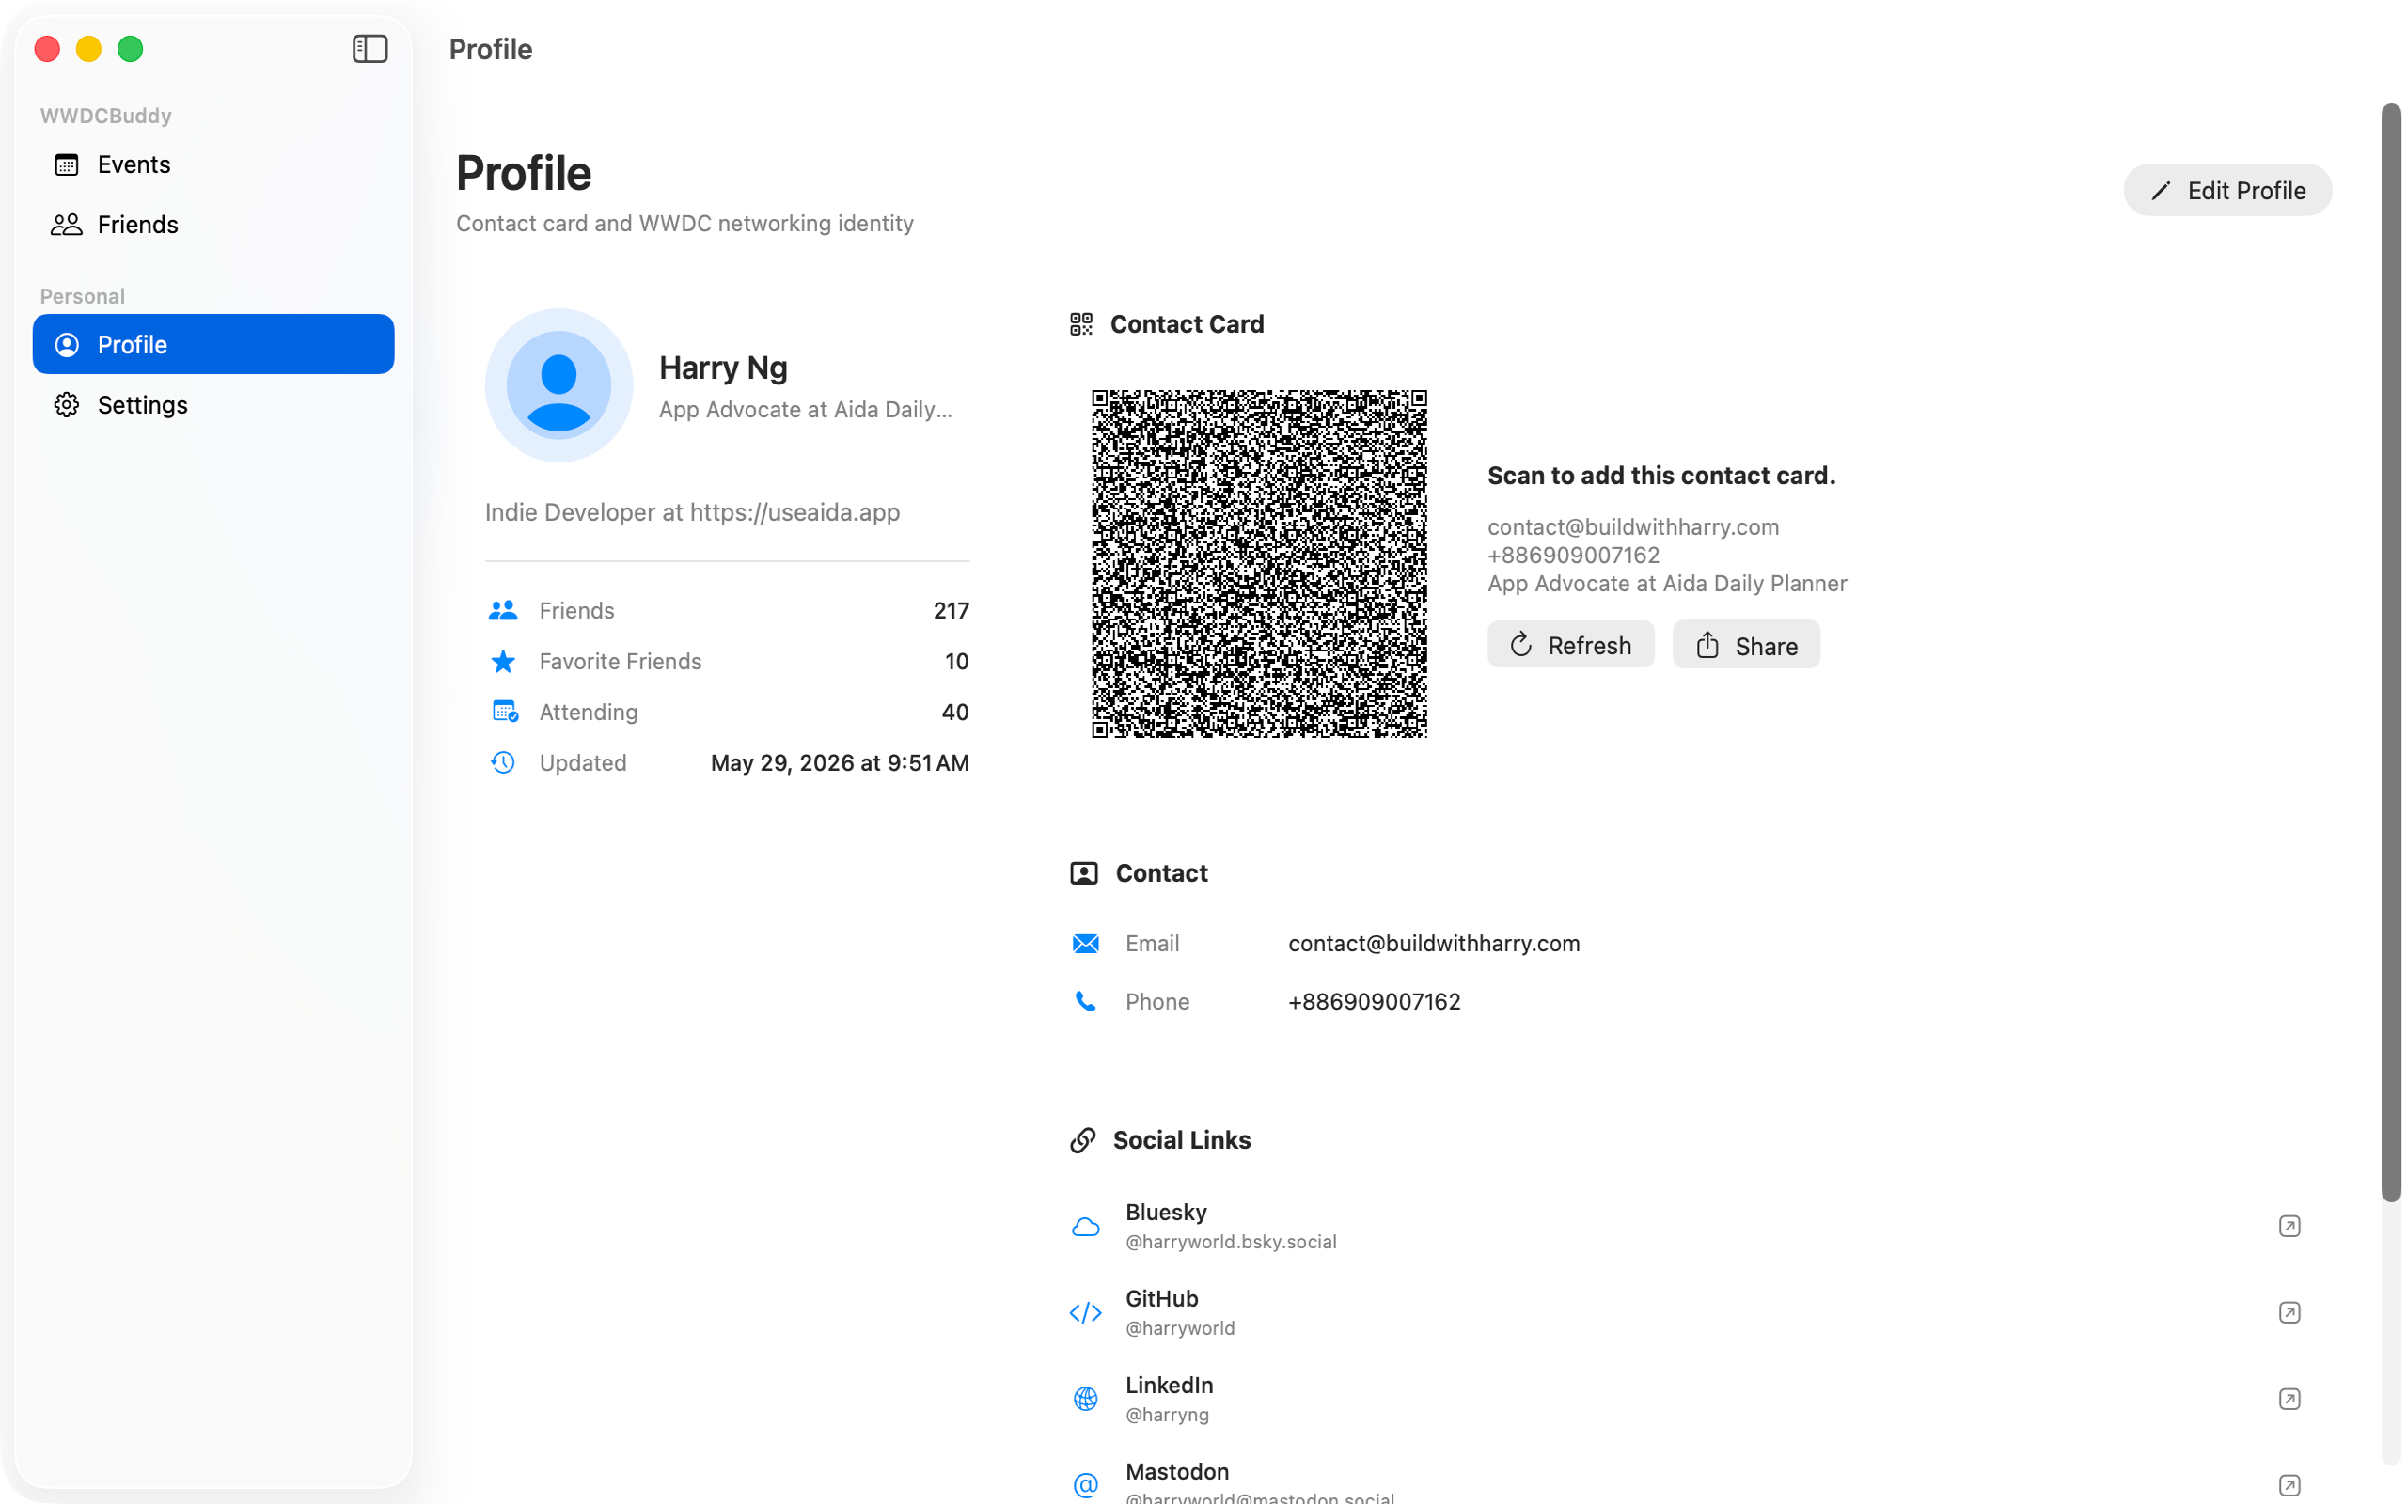Click the Harry Ng name text
This screenshot has height=1504, width=2407.
click(723, 368)
